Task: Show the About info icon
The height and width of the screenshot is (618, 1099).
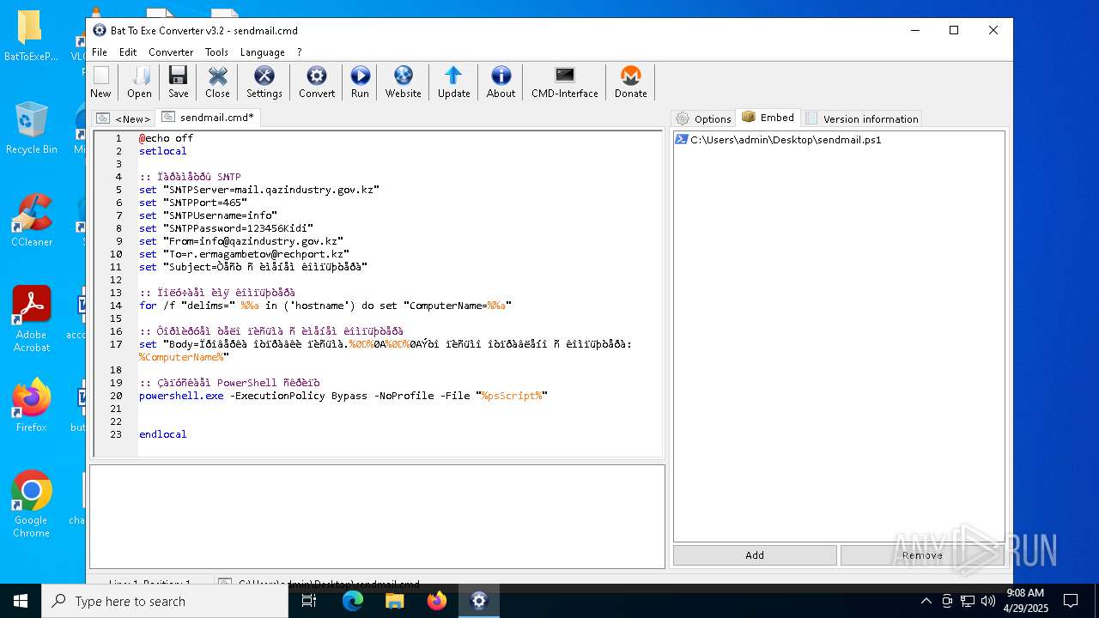Action: click(x=501, y=82)
